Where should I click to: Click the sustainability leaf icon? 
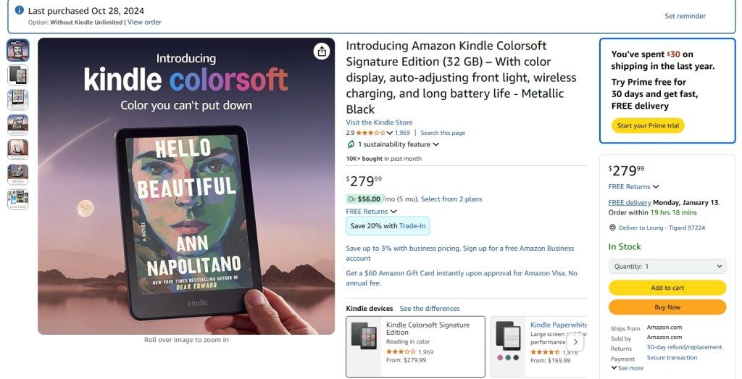[x=351, y=144]
